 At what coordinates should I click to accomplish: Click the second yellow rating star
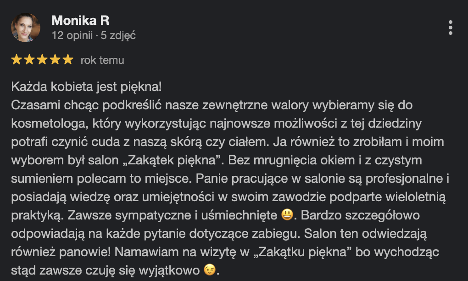point(29,60)
